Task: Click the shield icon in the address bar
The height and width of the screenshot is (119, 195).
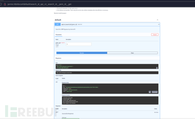Action: tap(1, 4)
